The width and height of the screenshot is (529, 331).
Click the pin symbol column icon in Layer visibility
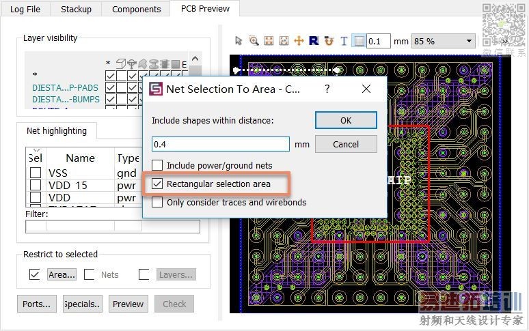pos(132,63)
